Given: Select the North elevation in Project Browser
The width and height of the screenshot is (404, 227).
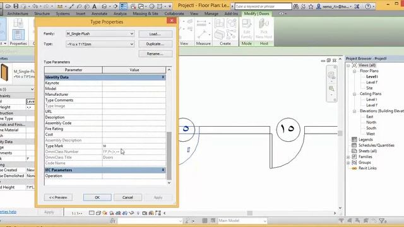Looking at the screenshot, I should (x=371, y=122).
